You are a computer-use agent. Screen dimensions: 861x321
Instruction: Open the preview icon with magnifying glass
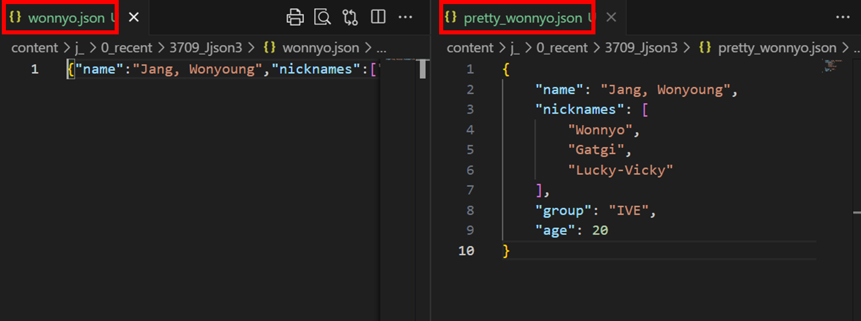point(322,17)
